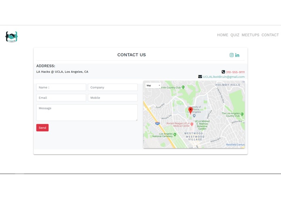281x199 pixels.
Task: Click the phone icon beside 310-555-9111
Action: click(x=223, y=72)
